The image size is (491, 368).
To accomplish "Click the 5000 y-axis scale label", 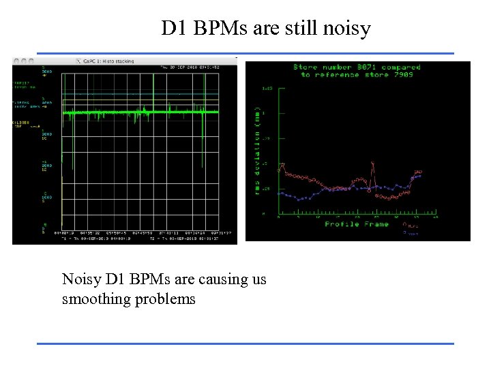I will [47, 72].
